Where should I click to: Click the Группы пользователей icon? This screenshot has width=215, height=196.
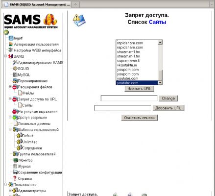coord(15,154)
